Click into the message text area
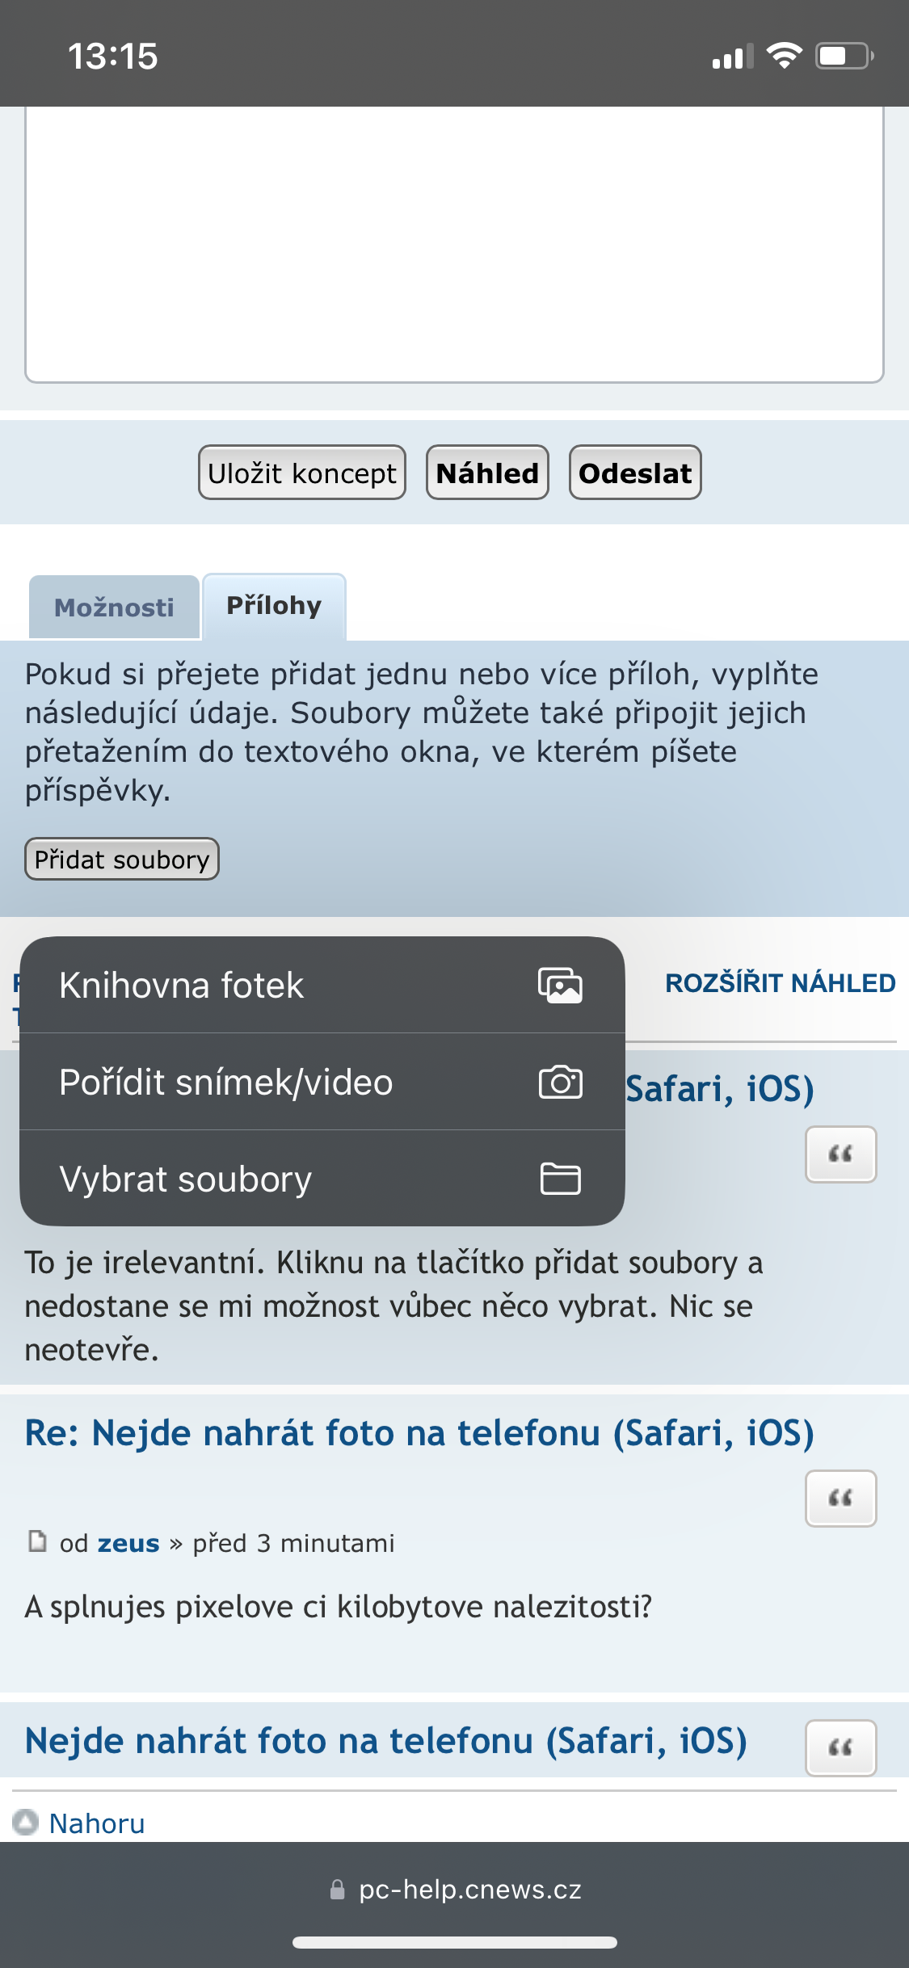 pyautogui.click(x=454, y=242)
